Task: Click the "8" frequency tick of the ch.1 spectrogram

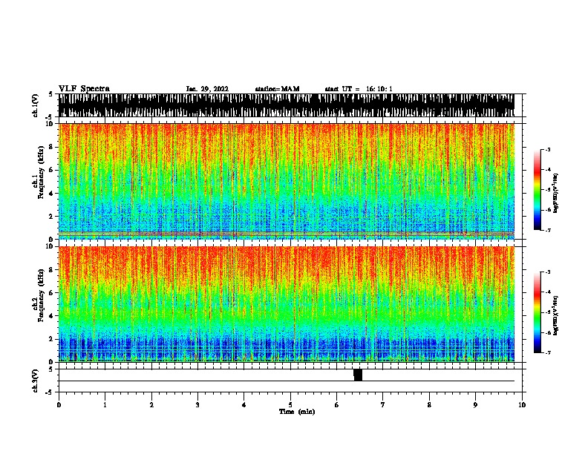Action: click(52, 147)
